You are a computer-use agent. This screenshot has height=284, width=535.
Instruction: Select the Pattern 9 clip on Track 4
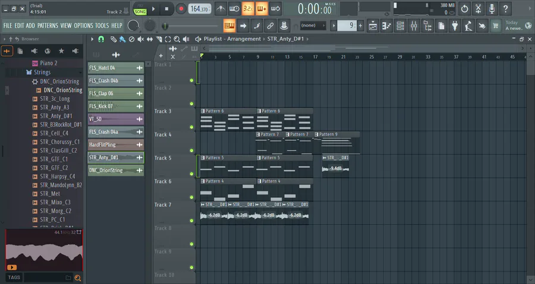(337, 143)
